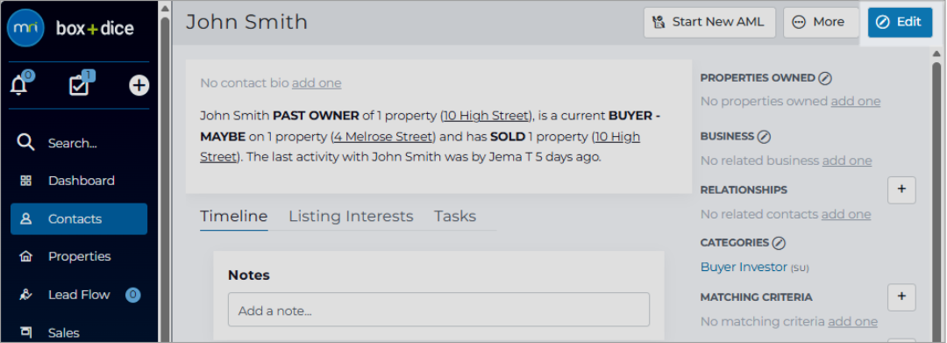Image resolution: width=947 pixels, height=343 pixels.
Task: Open the 4 Melrose Street link
Action: [383, 137]
